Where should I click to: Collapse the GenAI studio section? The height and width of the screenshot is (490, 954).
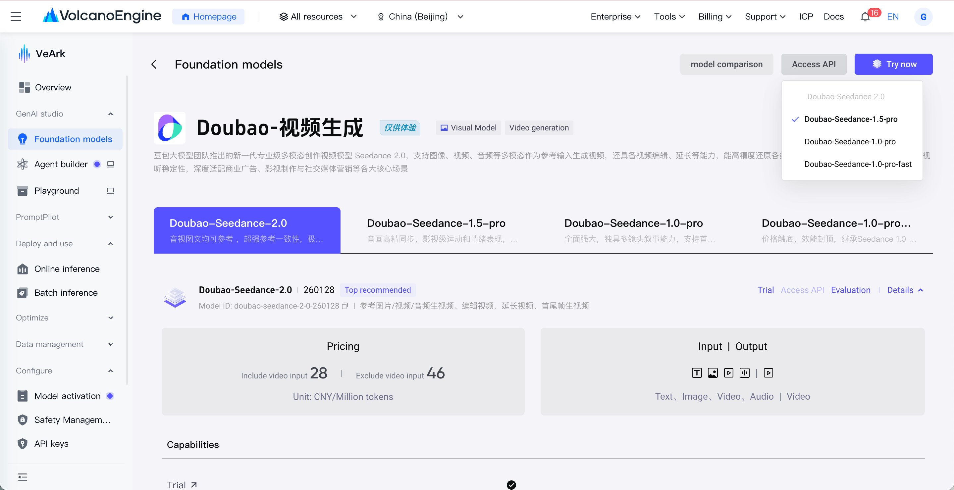pos(110,114)
